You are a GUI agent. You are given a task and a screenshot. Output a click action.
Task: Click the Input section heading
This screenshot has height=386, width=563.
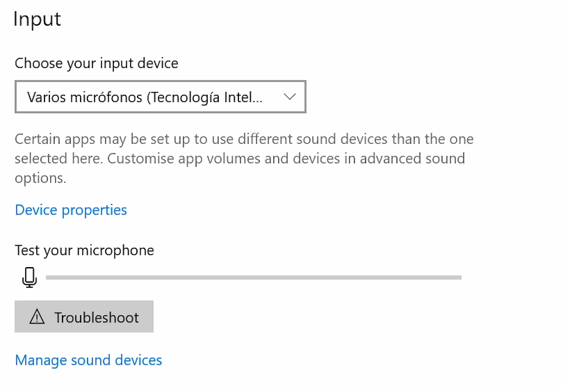(36, 19)
